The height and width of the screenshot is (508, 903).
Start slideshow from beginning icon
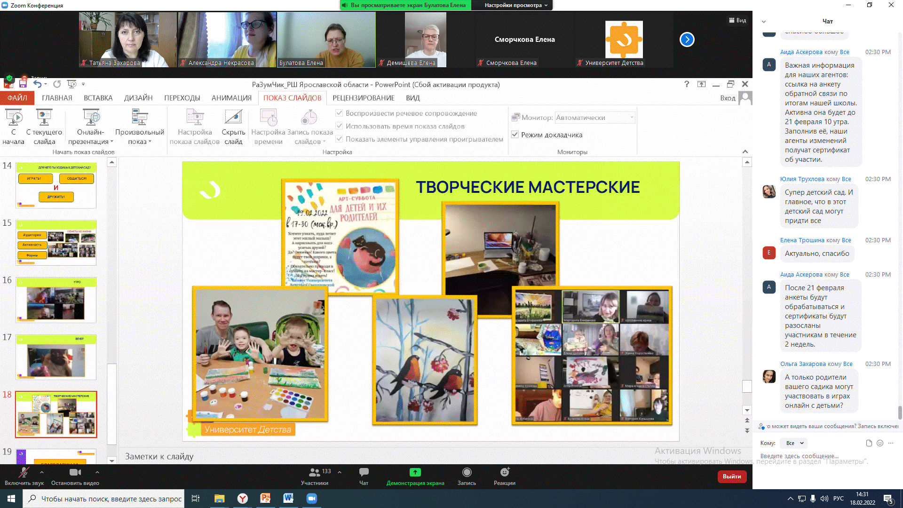pos(14,117)
